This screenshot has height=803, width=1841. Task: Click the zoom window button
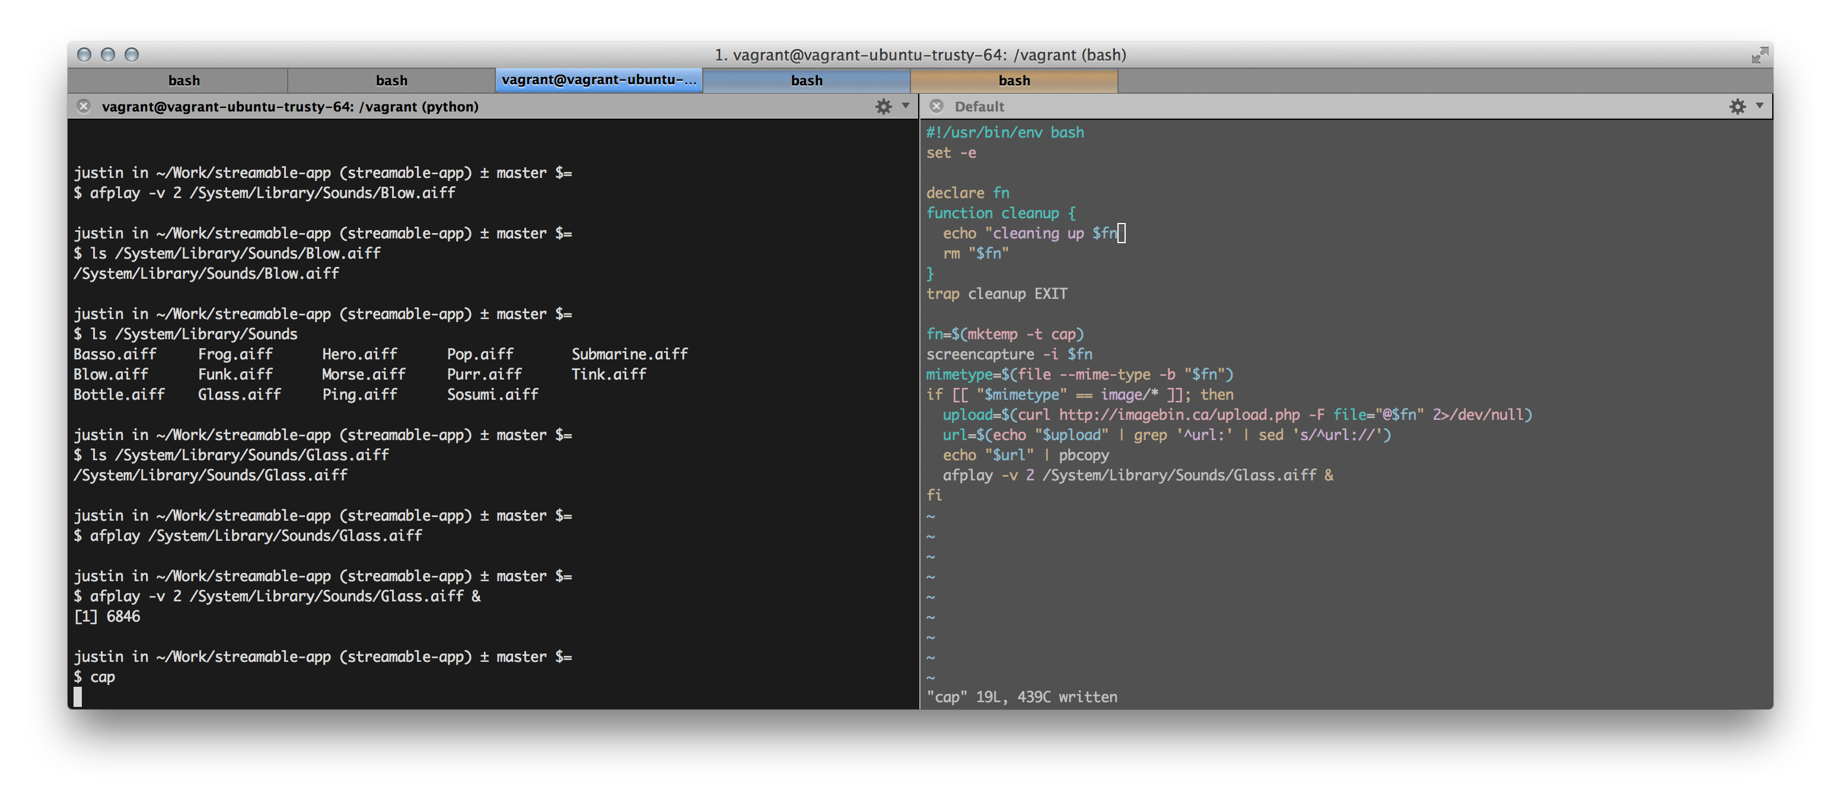pos(132,55)
